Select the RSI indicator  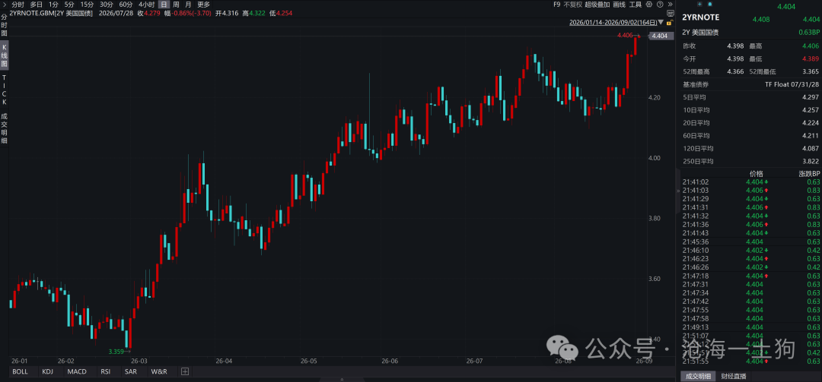105,371
